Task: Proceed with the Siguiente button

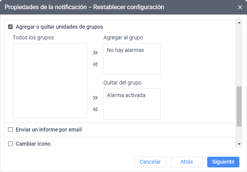Action: pyautogui.click(x=223, y=162)
